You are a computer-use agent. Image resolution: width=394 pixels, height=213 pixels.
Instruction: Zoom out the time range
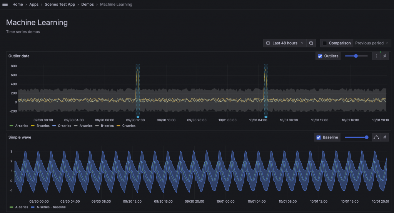point(311,43)
